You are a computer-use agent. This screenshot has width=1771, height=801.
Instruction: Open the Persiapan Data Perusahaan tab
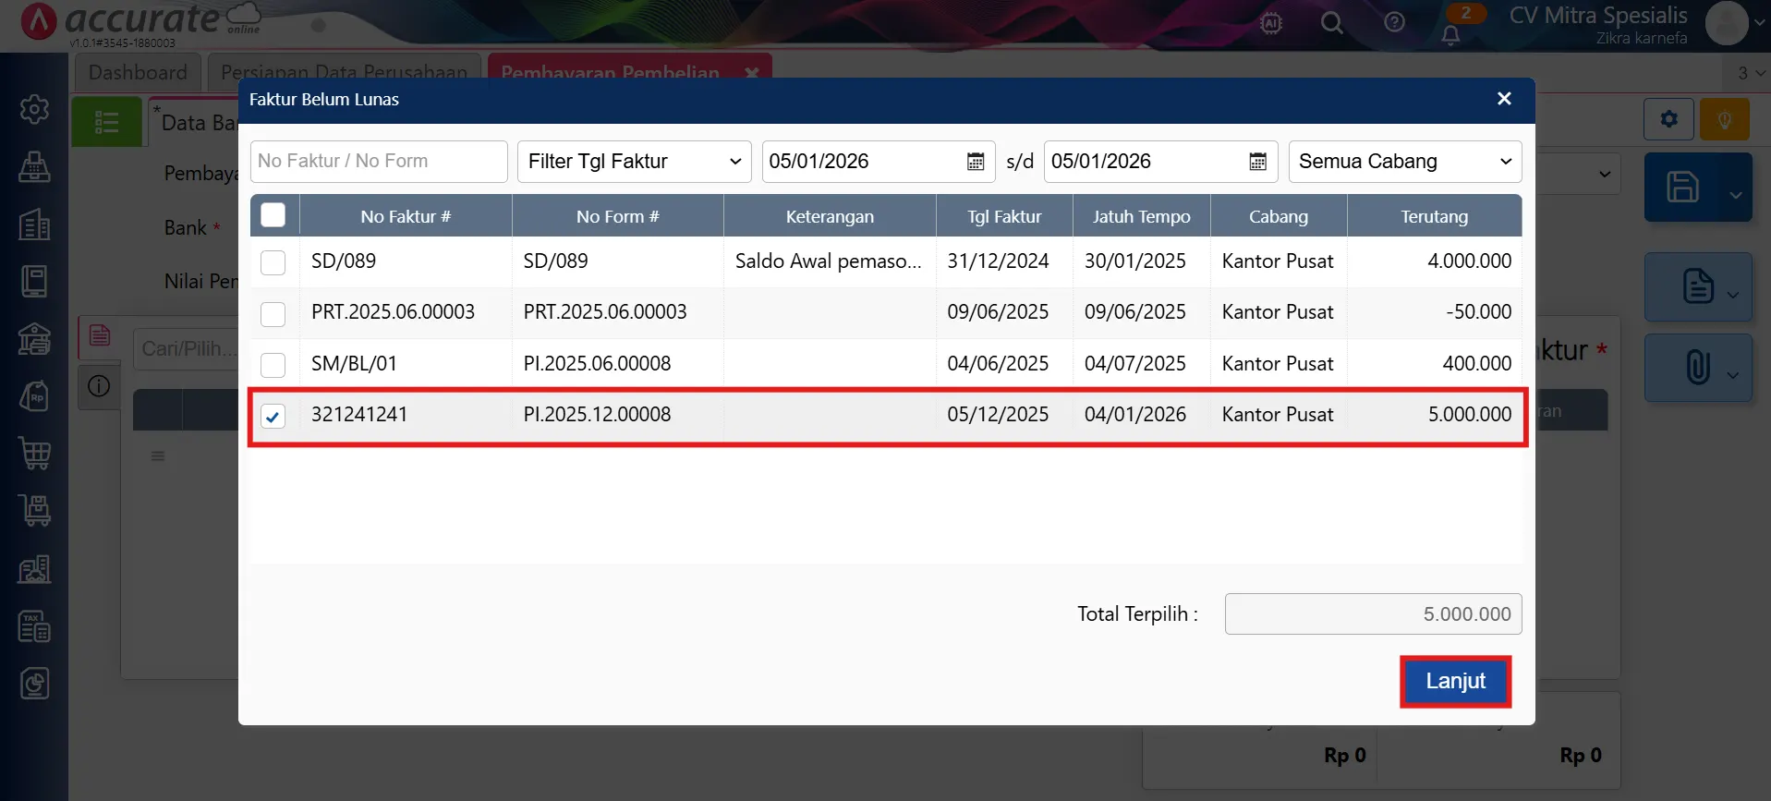pos(344,72)
